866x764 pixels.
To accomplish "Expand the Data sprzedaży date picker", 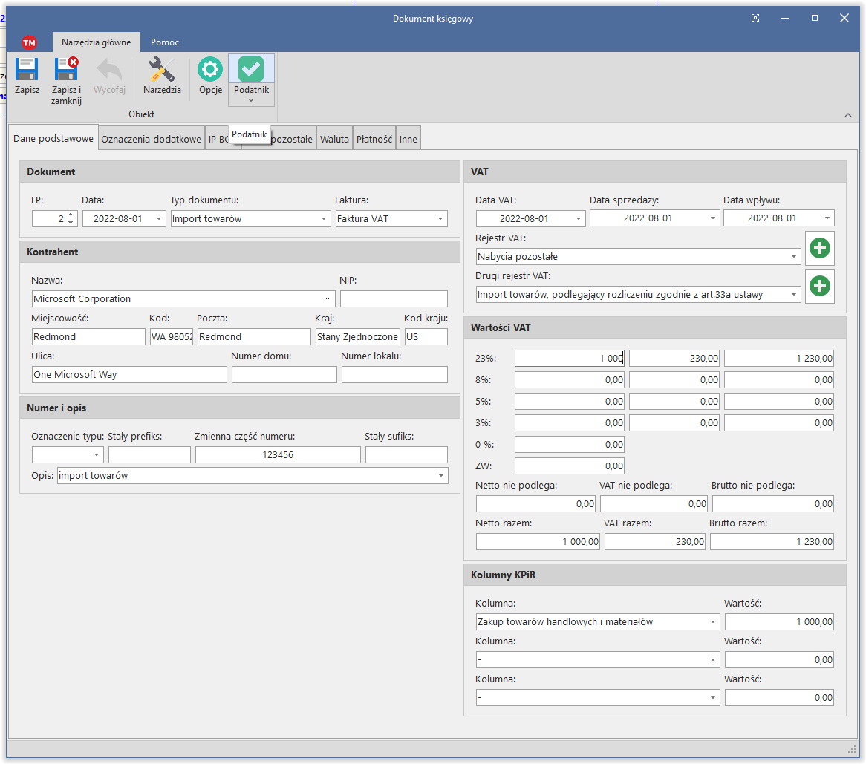I will [x=713, y=218].
